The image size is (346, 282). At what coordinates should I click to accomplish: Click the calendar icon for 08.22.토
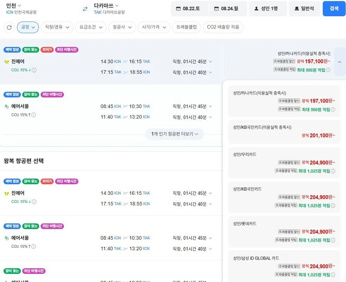click(x=178, y=8)
